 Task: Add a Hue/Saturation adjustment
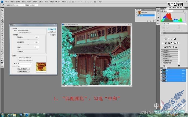(166, 43)
